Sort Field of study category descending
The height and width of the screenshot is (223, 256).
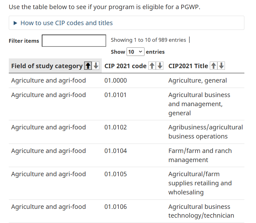point(96,66)
